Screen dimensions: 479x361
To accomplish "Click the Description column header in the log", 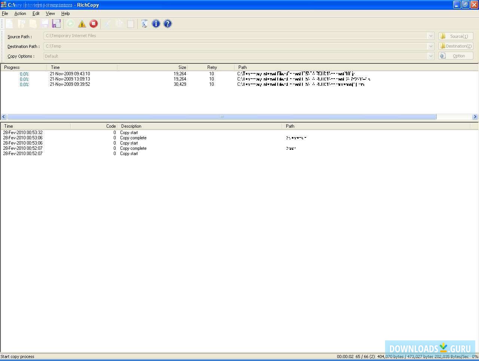I will click(x=200, y=126).
